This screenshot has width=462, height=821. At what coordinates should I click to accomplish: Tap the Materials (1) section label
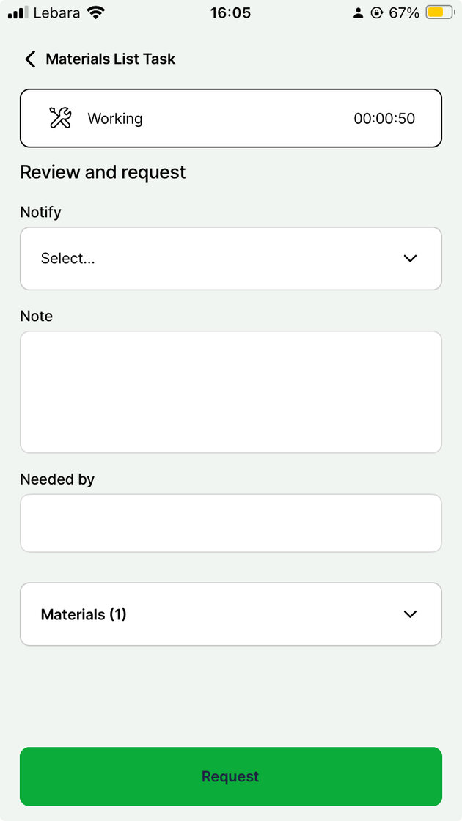pos(84,614)
